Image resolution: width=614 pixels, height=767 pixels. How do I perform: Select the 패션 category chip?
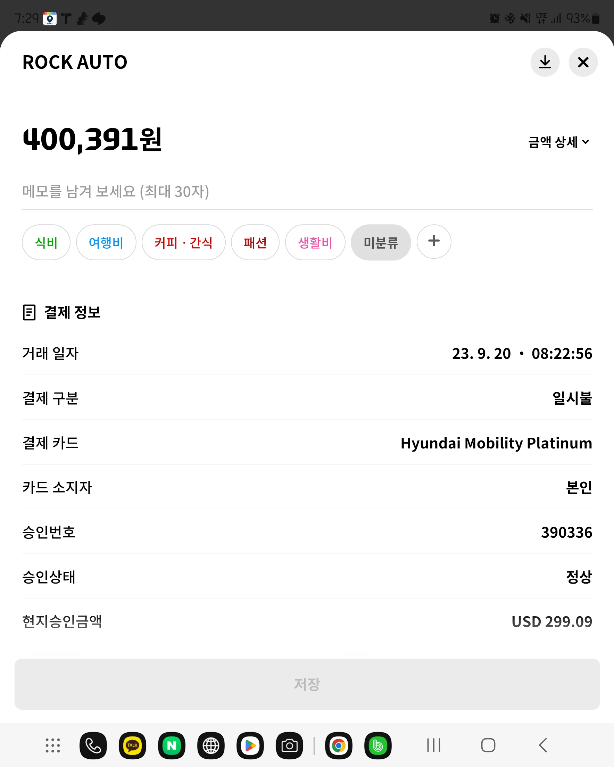[x=255, y=242]
